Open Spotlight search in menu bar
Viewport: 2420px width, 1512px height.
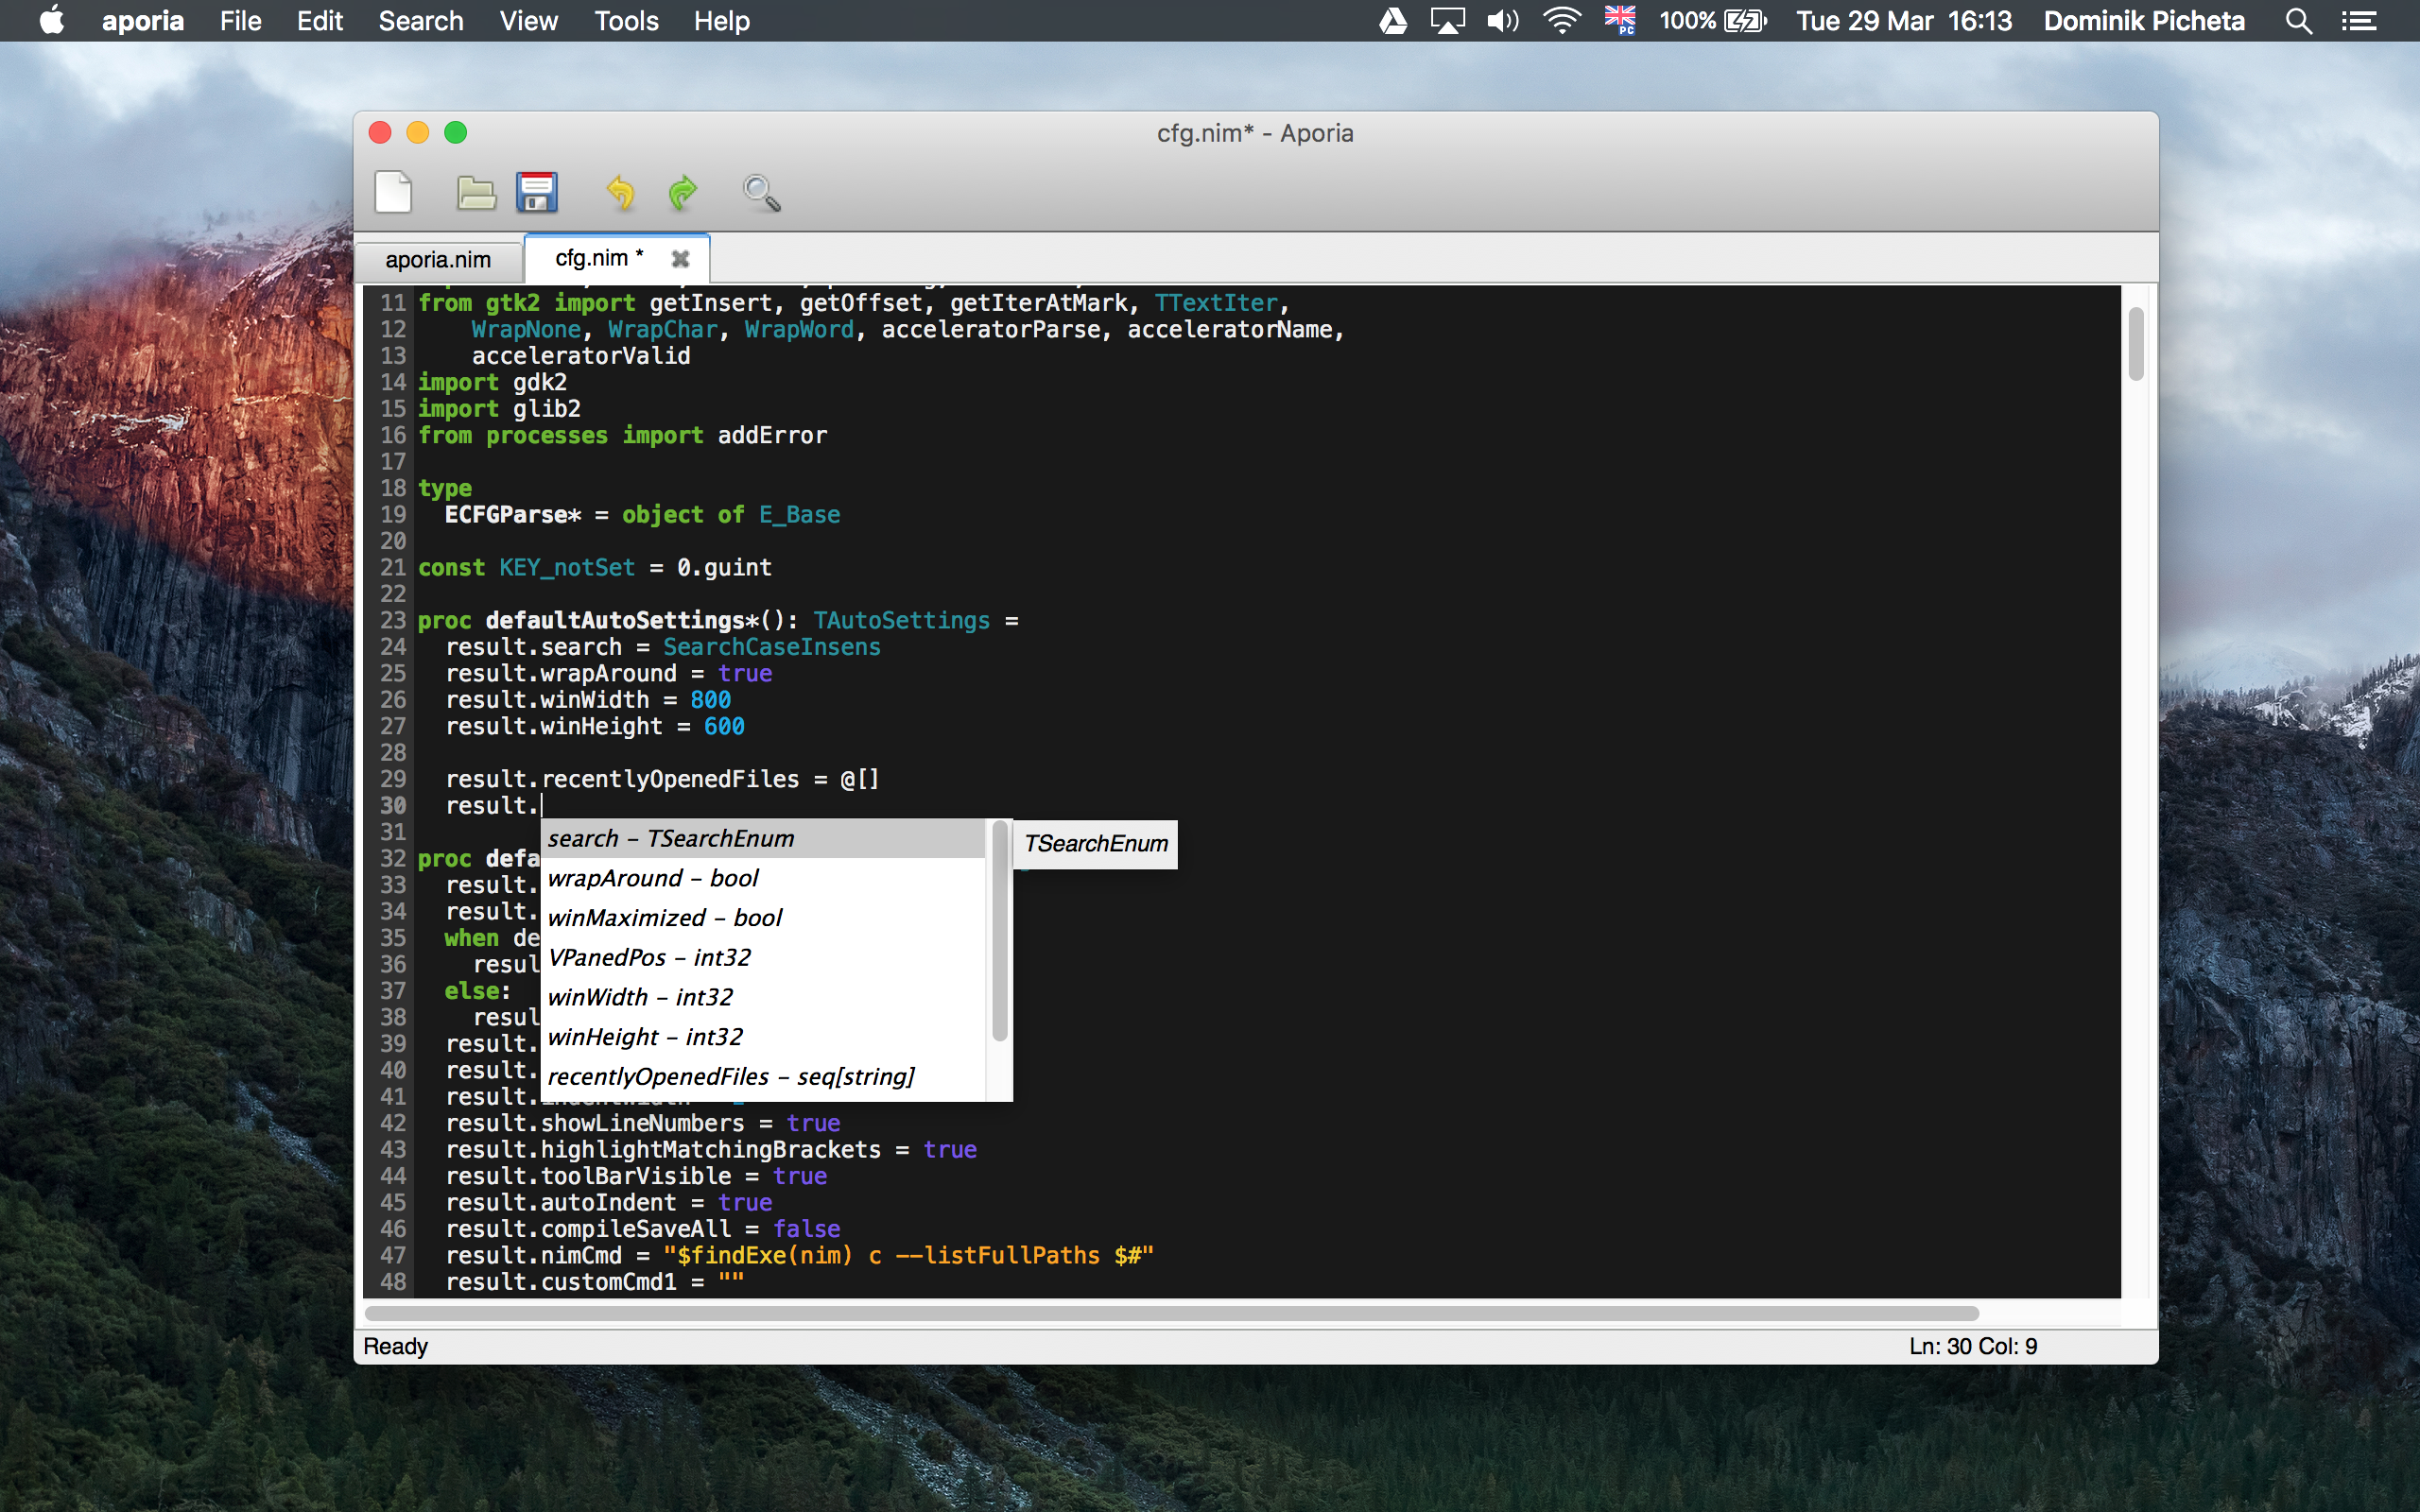pos(2298,21)
